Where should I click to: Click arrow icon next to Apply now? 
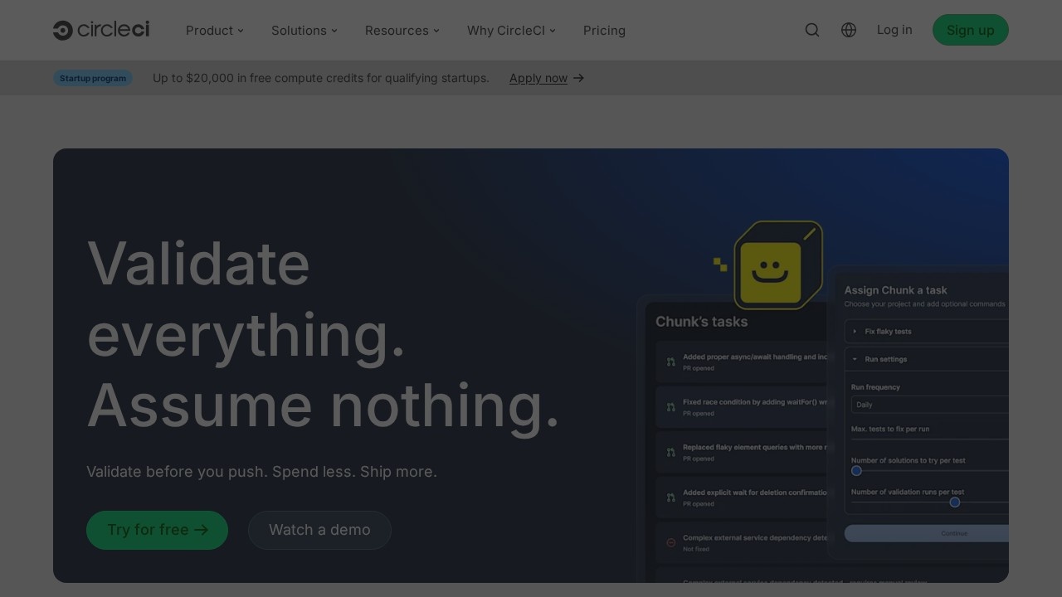[579, 78]
